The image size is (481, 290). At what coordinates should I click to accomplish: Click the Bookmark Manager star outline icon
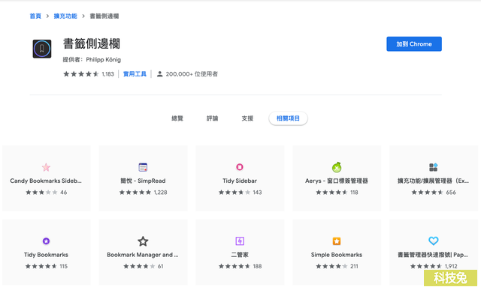coord(143,241)
